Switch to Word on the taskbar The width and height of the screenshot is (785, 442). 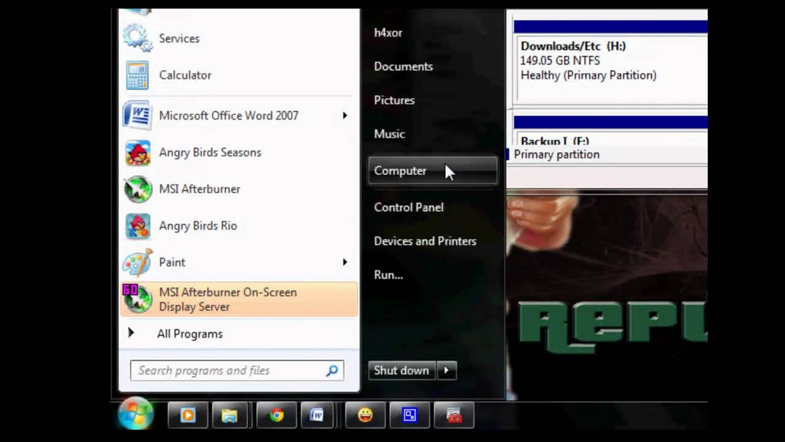point(316,416)
